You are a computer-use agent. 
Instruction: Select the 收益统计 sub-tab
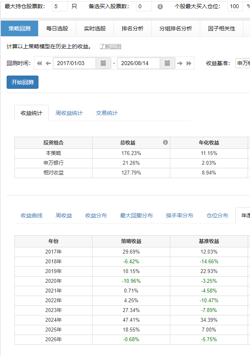pos(31,113)
